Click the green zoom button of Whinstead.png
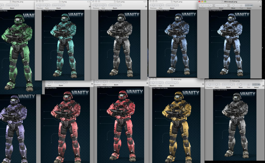265x163 pixels. [205, 2]
